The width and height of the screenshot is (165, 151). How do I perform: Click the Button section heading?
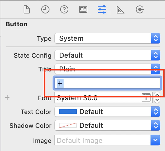pos(17,24)
